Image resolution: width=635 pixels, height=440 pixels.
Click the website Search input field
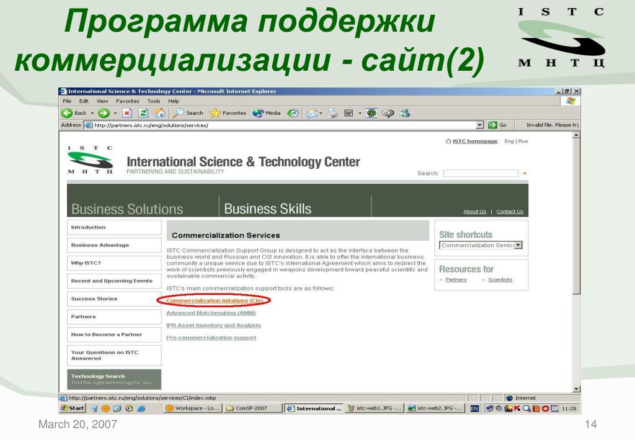(481, 173)
